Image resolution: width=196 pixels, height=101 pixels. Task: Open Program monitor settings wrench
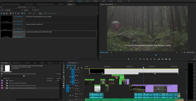(x=184, y=53)
